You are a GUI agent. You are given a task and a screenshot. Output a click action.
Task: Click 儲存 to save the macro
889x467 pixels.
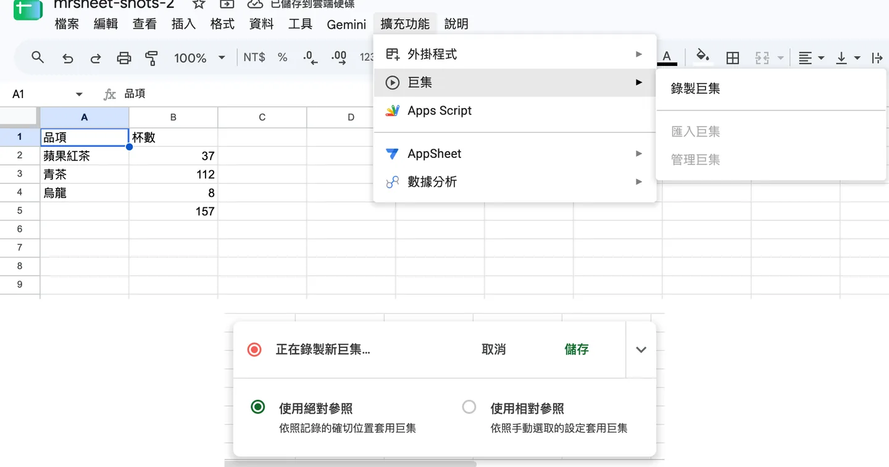click(x=577, y=350)
